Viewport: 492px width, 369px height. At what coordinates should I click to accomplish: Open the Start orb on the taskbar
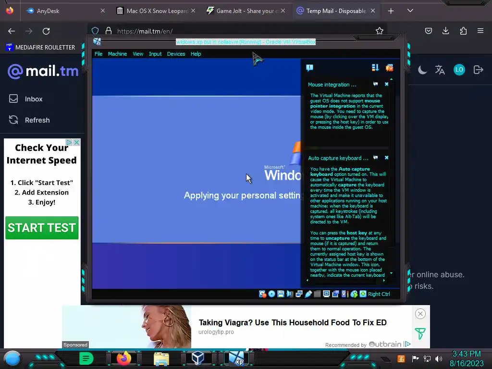12,358
